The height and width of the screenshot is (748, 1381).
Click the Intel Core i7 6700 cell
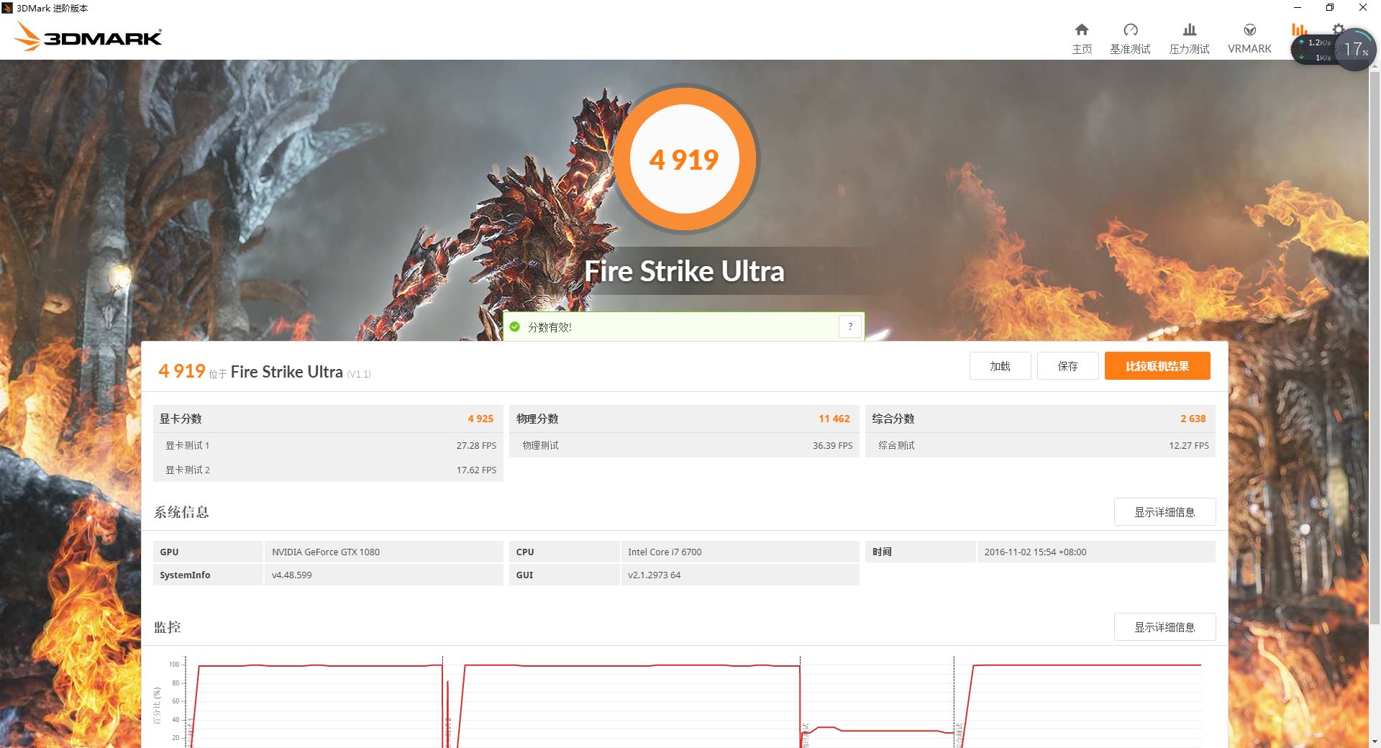(x=739, y=552)
